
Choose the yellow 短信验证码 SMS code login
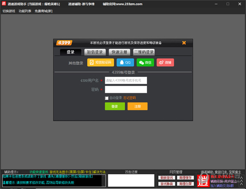point(100,62)
